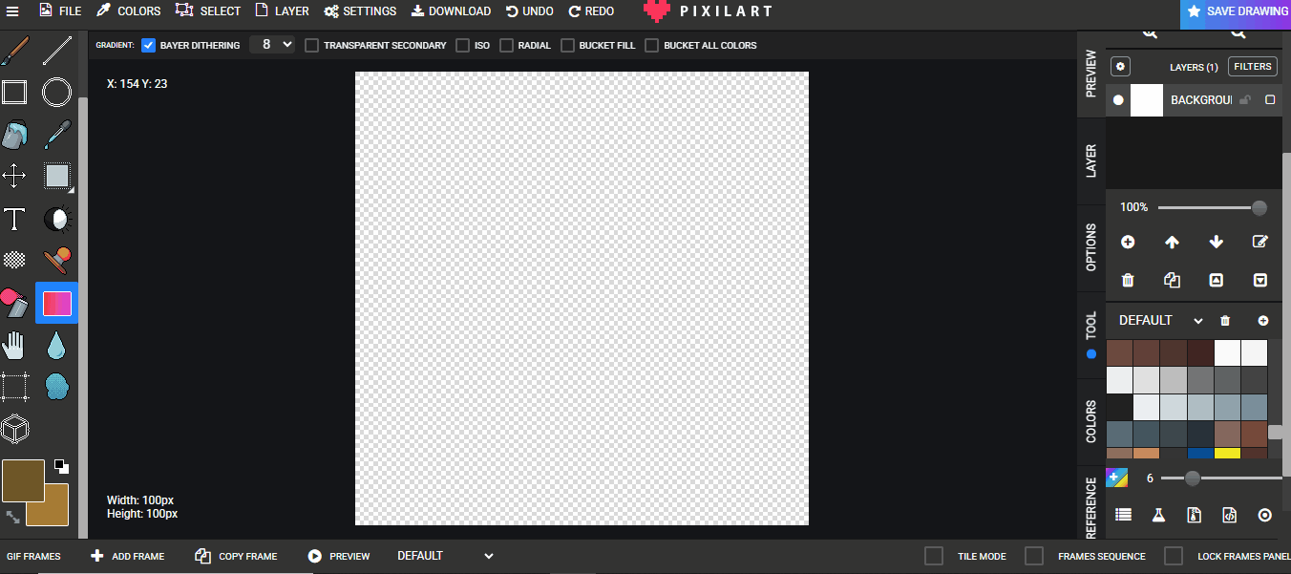Image resolution: width=1291 pixels, height=574 pixels.
Task: Select the Stamp tool
Action: pos(57,260)
